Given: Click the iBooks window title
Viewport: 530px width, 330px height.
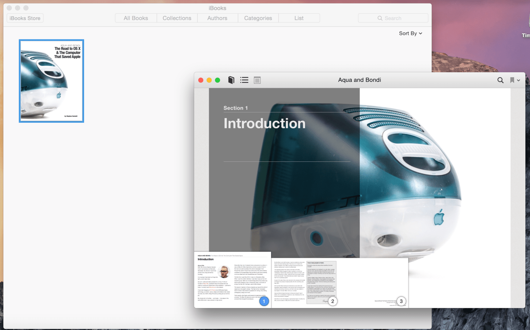Looking at the screenshot, I should [217, 8].
